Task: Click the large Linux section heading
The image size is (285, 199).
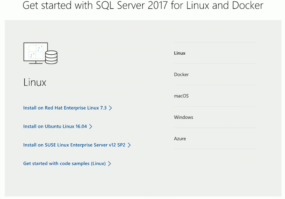Action: [x=35, y=83]
